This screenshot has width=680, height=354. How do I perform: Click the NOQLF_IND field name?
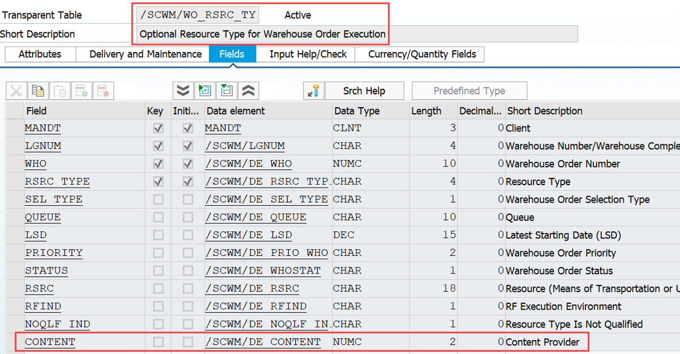[58, 324]
